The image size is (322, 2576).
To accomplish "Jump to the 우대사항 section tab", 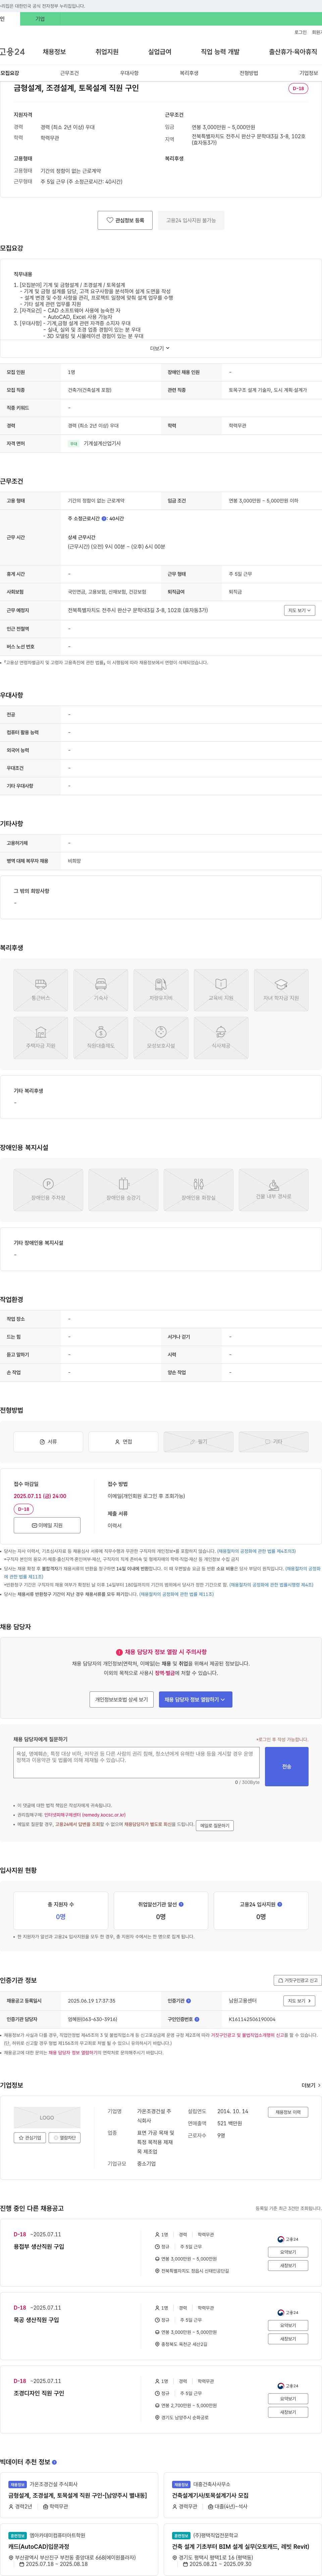I will coord(129,73).
